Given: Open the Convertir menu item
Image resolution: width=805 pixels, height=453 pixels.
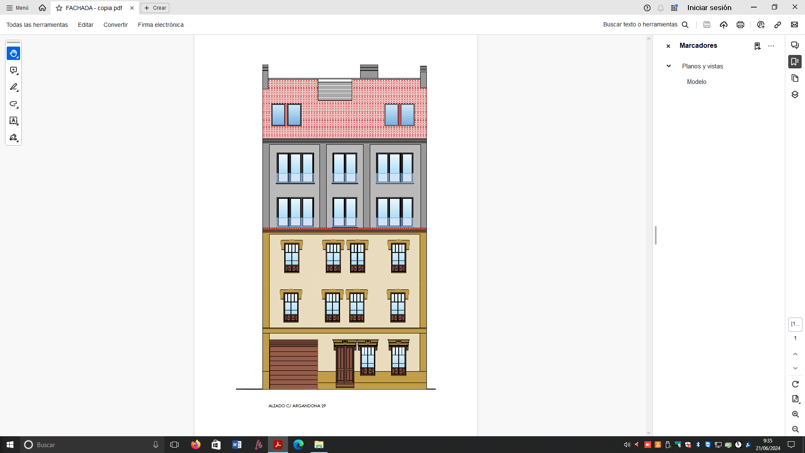Looking at the screenshot, I should 115,25.
